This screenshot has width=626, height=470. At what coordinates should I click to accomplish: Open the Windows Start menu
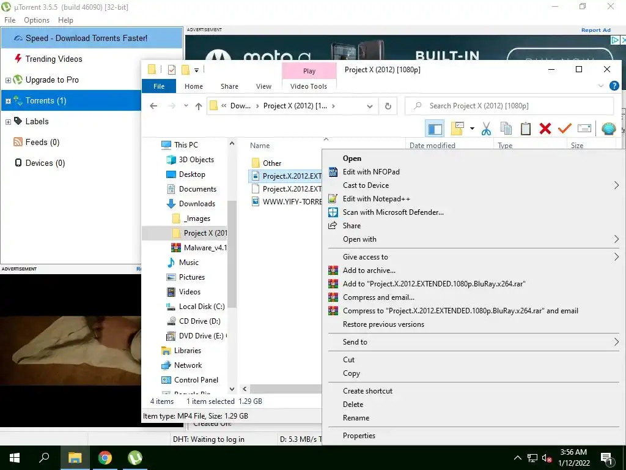(15, 458)
